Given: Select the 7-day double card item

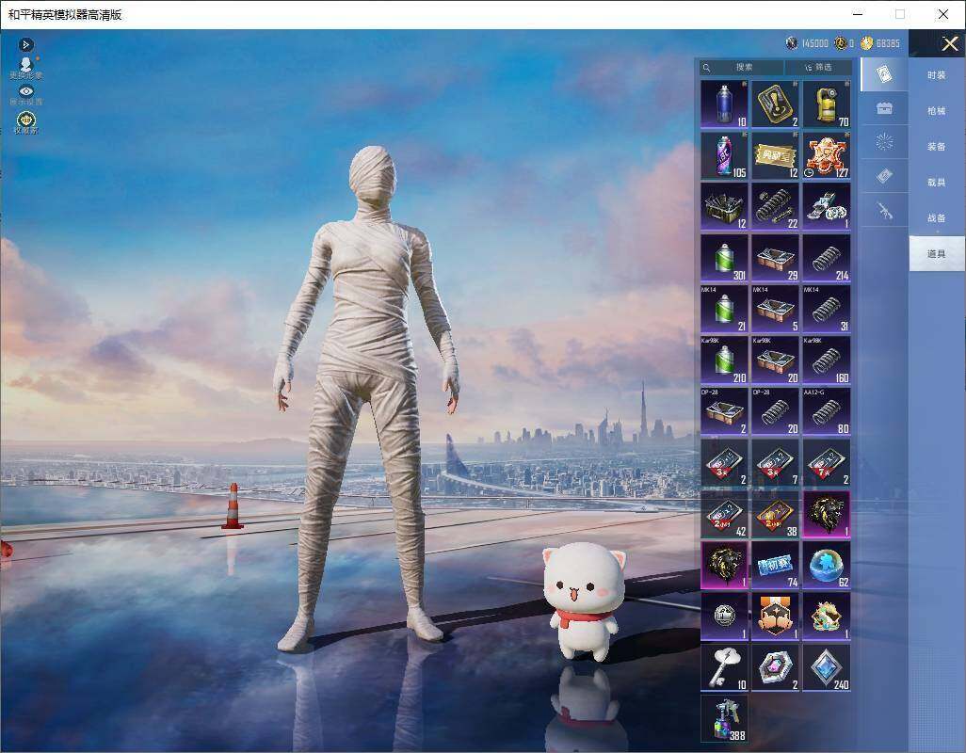Looking at the screenshot, I should pos(827,463).
